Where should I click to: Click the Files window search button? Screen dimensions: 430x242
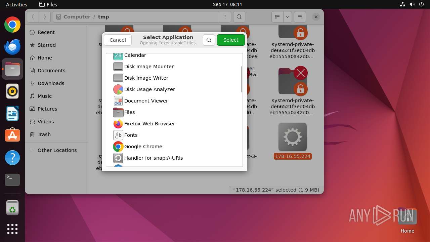239,17
